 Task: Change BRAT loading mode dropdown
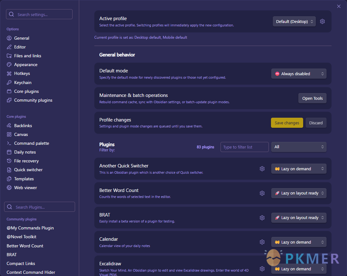pyautogui.click(x=299, y=218)
